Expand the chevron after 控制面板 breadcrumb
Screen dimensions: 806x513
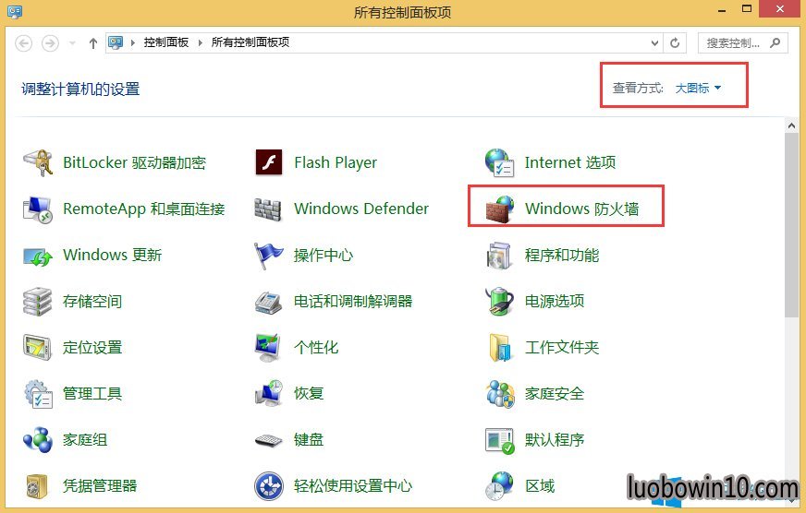201,42
